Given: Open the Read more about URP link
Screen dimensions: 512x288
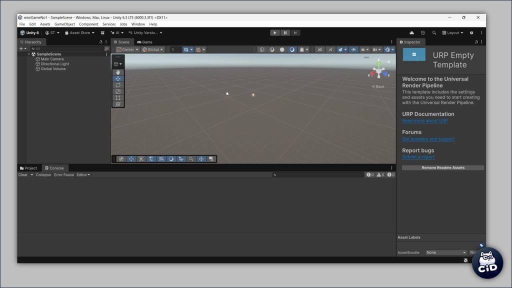Looking at the screenshot, I should click(x=424, y=121).
